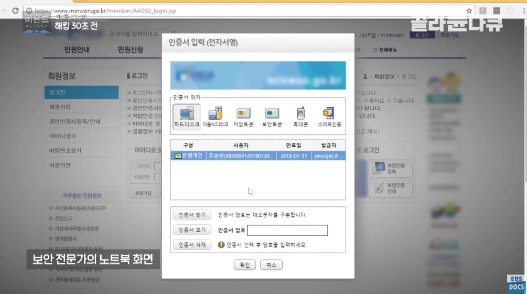
Task: Open the 민원안내 menu in background page
Action: point(77,49)
